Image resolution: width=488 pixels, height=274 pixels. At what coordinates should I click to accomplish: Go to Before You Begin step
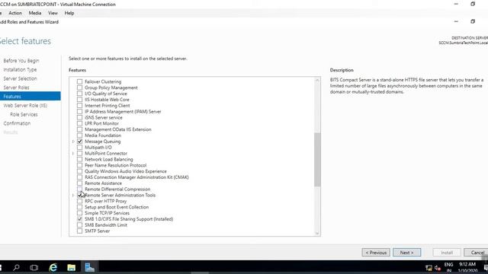pos(21,61)
